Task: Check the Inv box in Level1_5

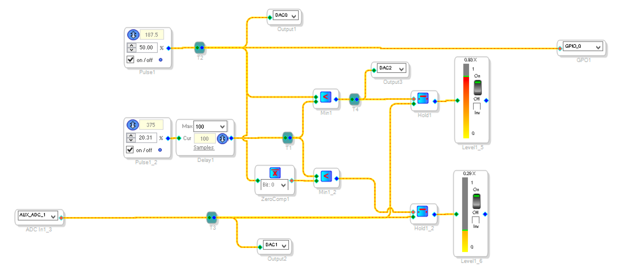Action: point(477,107)
